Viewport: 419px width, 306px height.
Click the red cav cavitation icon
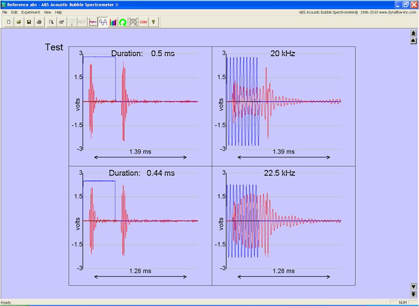[x=143, y=22]
